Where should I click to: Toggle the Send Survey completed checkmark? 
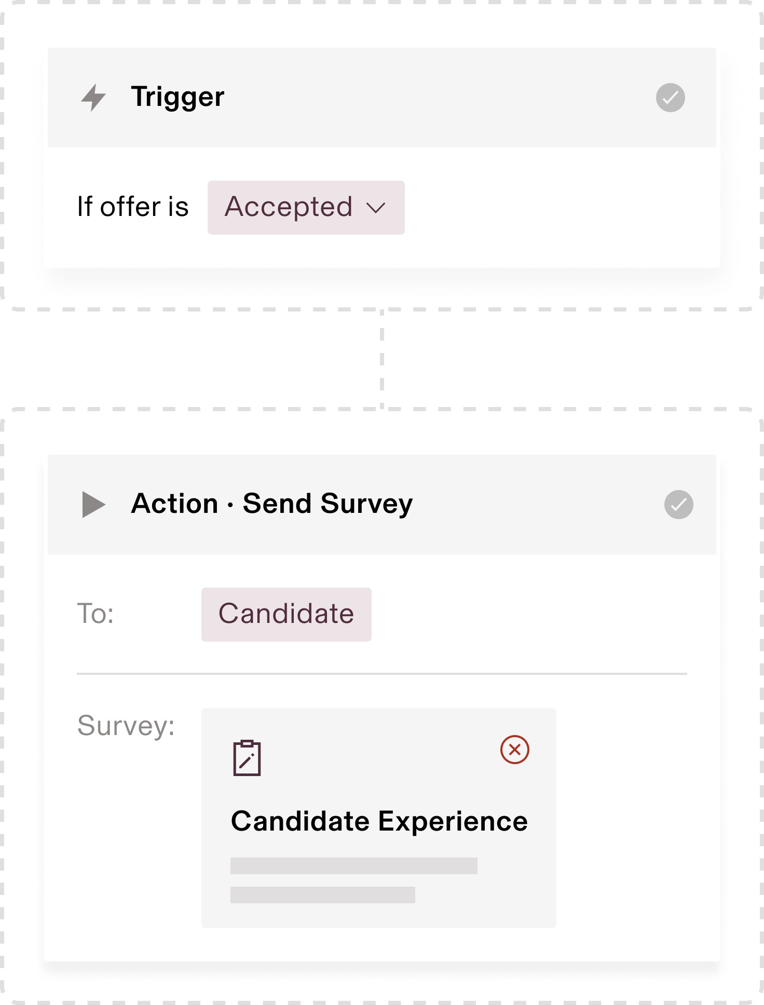point(678,505)
